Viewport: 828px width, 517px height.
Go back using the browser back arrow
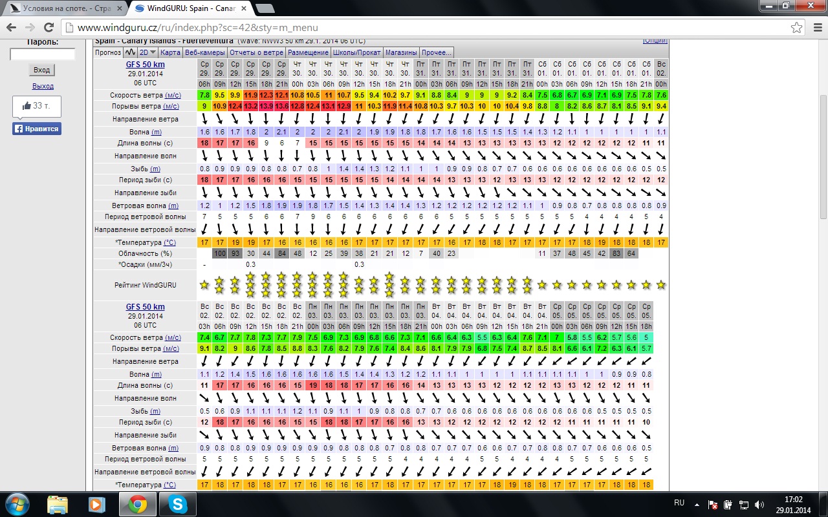pos(12,28)
